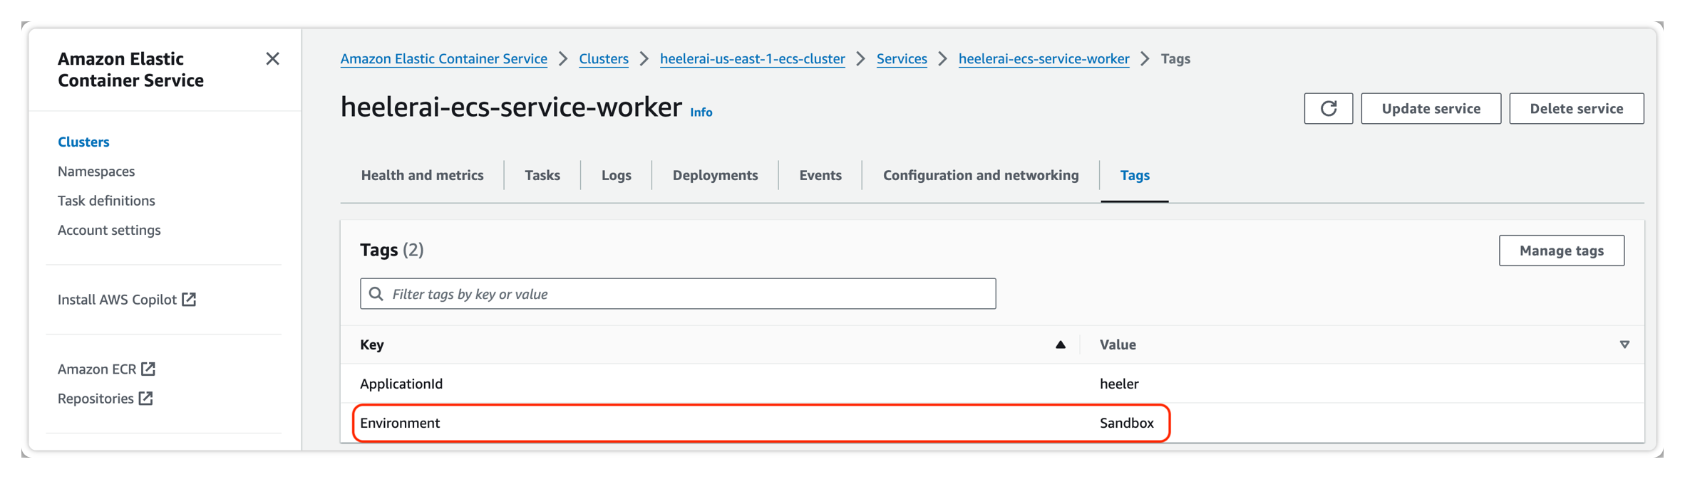The image size is (1685, 479).
Task: Select Clusters in the sidebar
Action: [83, 142]
